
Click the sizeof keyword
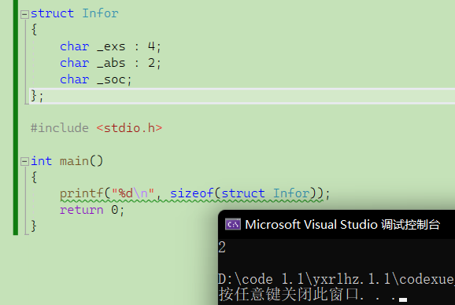coord(191,193)
